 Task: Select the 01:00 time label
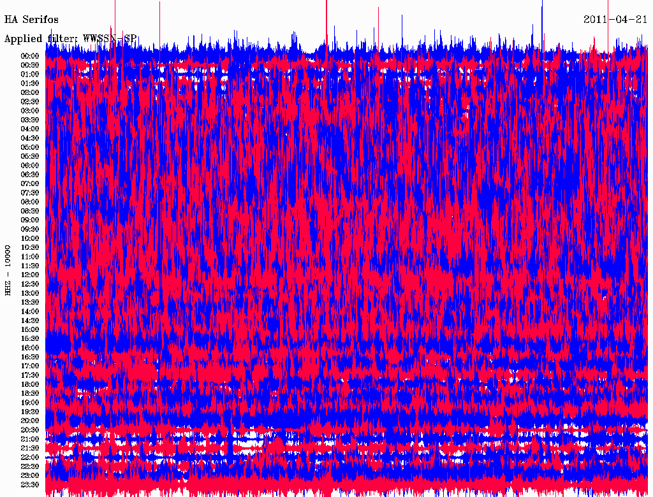30,75
